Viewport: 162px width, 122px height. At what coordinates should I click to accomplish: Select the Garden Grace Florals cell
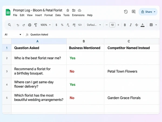pyautogui.click(x=131, y=98)
